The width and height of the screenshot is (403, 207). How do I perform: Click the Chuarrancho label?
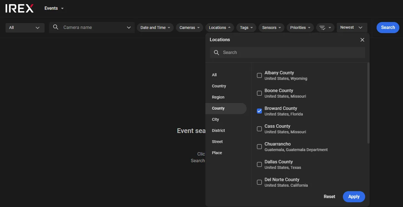point(277,144)
